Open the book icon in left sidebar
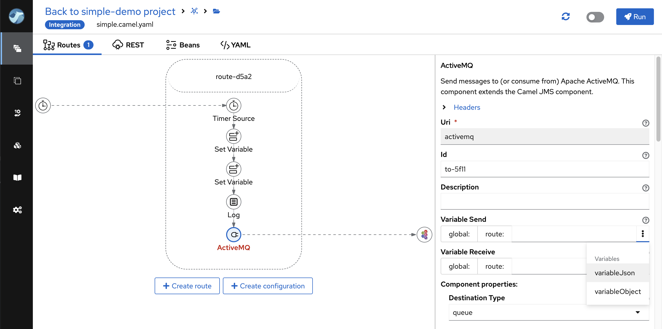This screenshot has height=329, width=662. click(17, 177)
